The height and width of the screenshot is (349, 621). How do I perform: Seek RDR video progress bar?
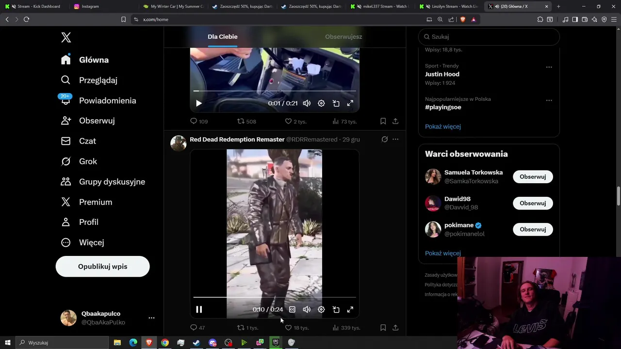pos(275,297)
